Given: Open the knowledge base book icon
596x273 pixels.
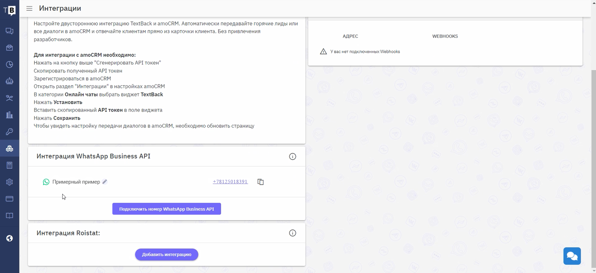Looking at the screenshot, I should pyautogui.click(x=9, y=216).
